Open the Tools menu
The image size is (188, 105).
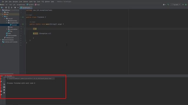(x=38, y=2)
